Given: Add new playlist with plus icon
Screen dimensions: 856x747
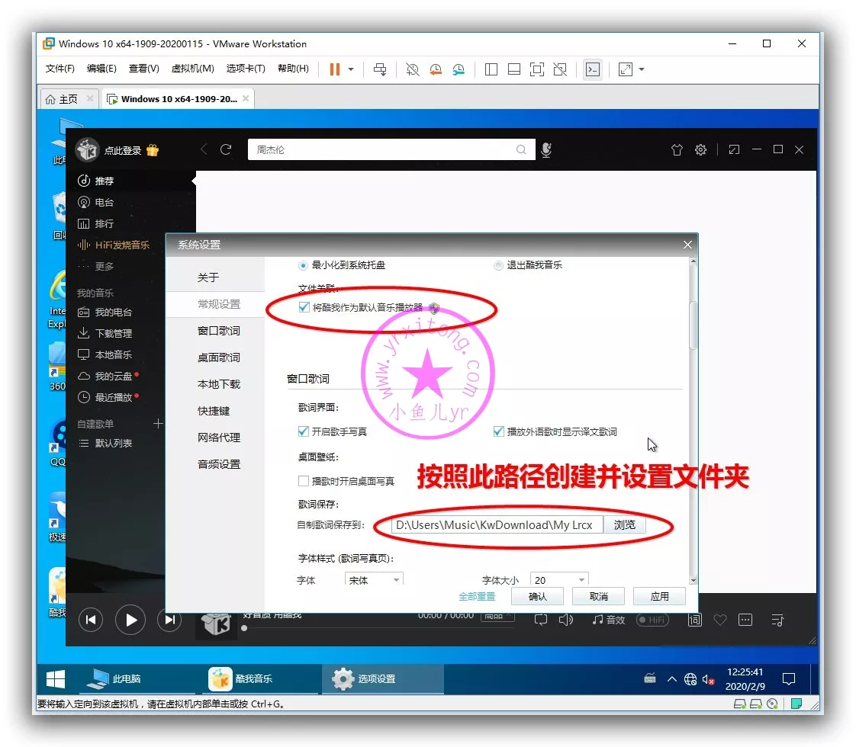Looking at the screenshot, I should tap(158, 424).
